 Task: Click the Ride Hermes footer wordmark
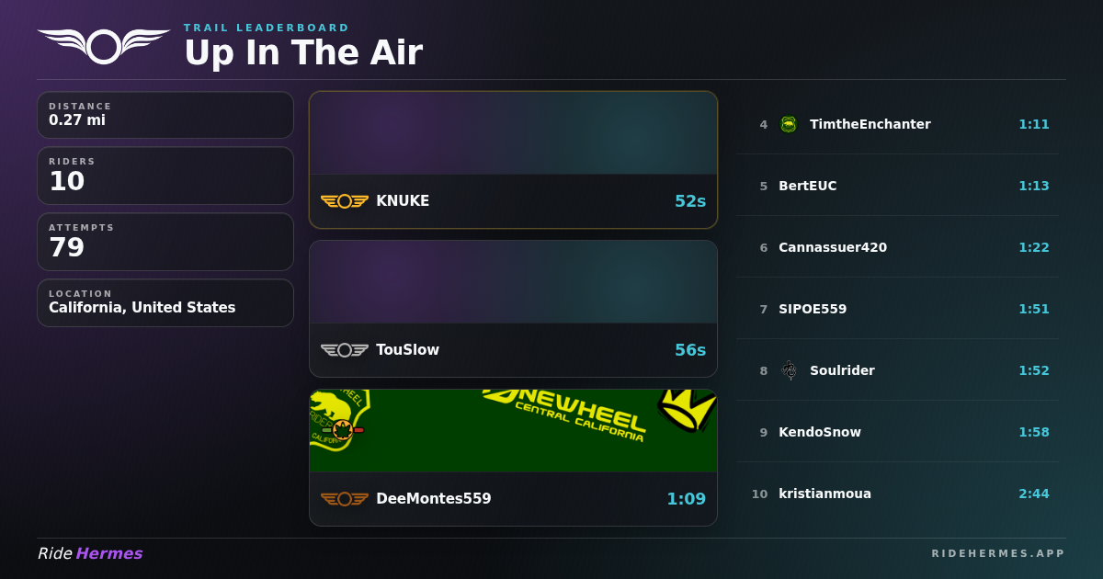90,553
